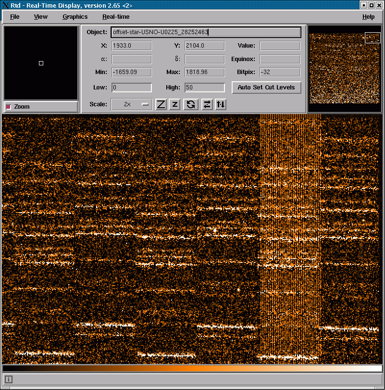Click the flip vertical arrows icon
The image size is (385, 390).
click(x=221, y=104)
